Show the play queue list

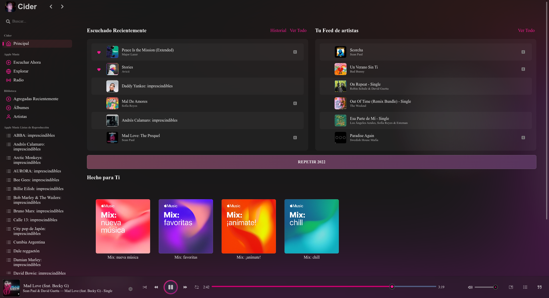(x=525, y=287)
